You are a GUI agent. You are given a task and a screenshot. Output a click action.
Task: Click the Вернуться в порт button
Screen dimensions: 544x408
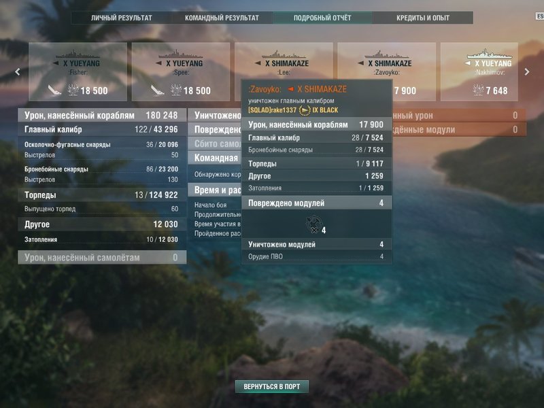coord(271,386)
